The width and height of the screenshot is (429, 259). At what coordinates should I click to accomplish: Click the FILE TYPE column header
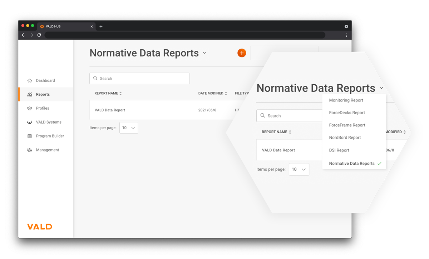[242, 93]
